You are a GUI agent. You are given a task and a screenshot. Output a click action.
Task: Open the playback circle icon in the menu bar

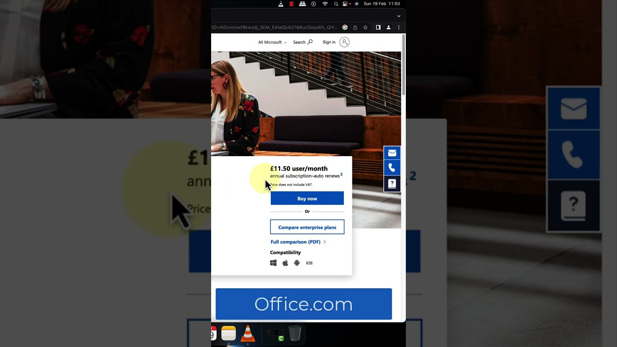(x=314, y=4)
